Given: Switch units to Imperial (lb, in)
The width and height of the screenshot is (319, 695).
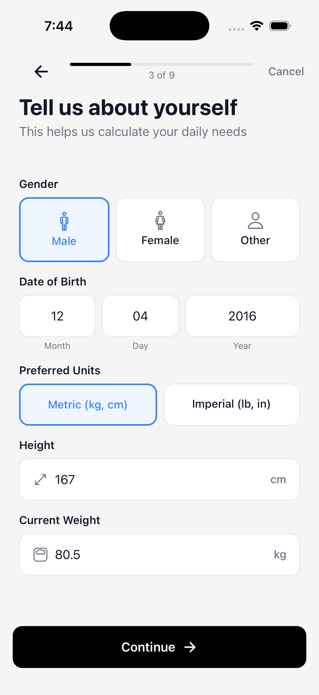Looking at the screenshot, I should tap(231, 404).
